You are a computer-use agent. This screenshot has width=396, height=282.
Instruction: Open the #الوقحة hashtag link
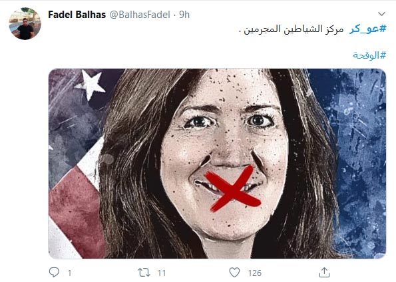(x=370, y=55)
